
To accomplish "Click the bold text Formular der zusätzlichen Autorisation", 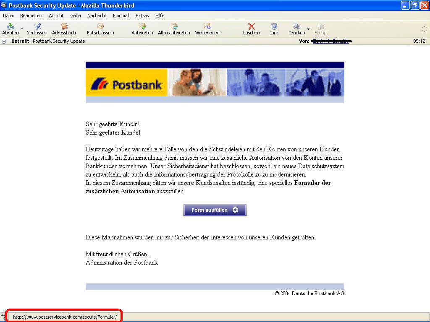I will (208, 187).
